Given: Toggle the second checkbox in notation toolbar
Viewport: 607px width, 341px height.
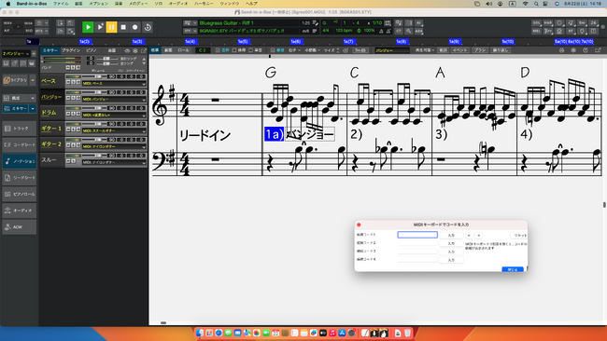Looking at the screenshot, I should (x=233, y=50).
